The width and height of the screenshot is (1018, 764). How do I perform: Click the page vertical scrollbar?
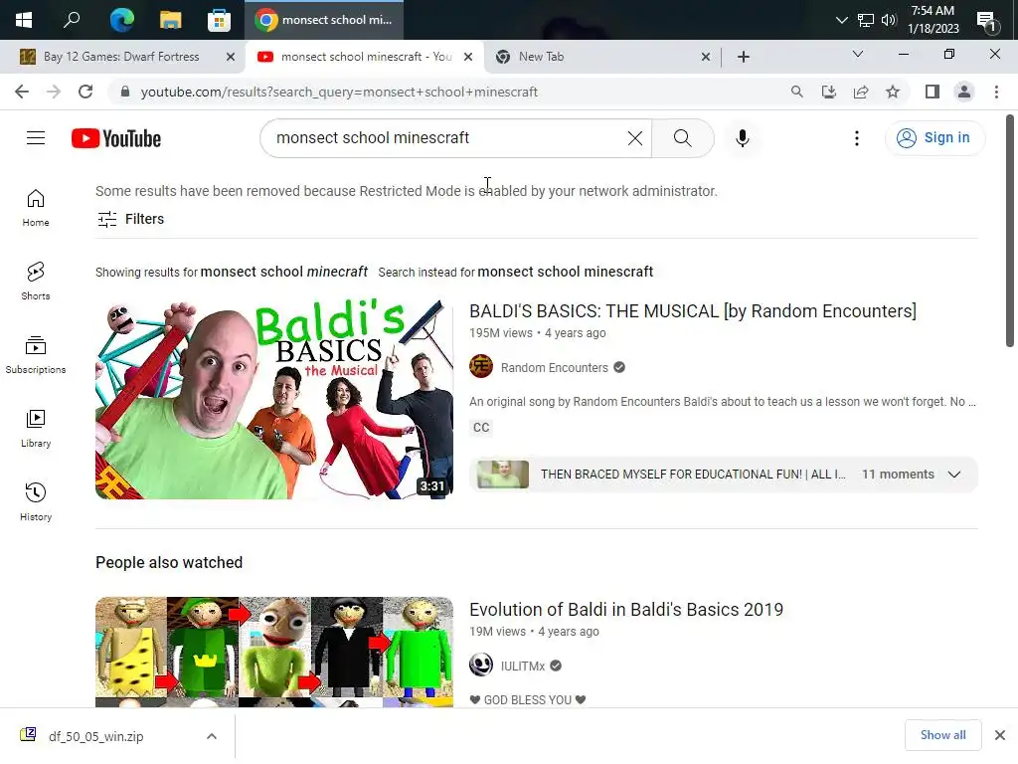[x=1010, y=231]
